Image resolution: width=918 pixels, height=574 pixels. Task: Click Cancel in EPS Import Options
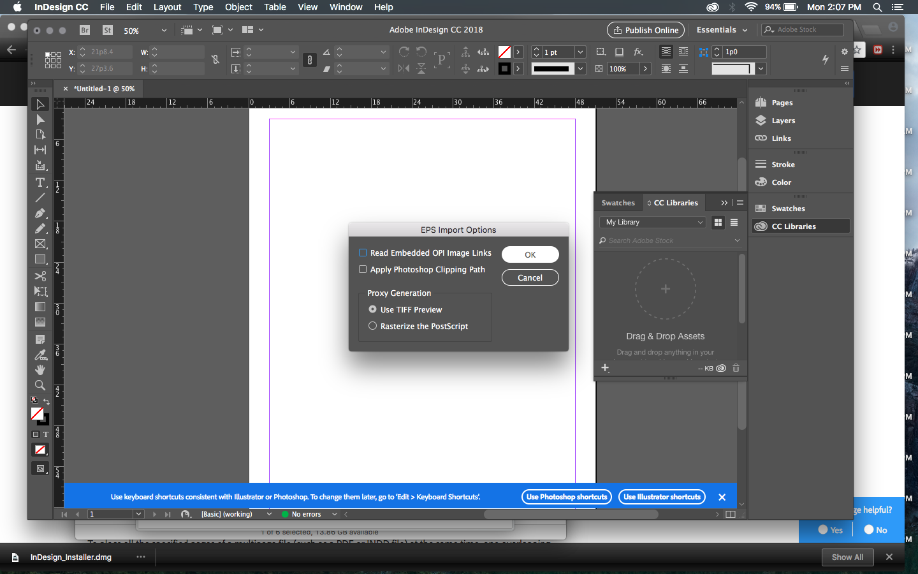[530, 277]
